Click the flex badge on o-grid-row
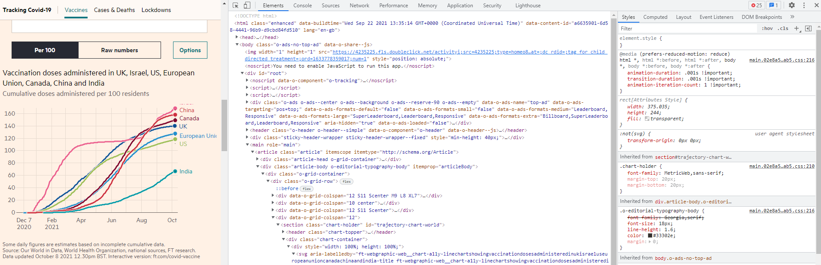The width and height of the screenshot is (821, 265). 347,182
